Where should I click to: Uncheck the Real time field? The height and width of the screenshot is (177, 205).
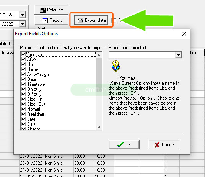click(x=24, y=114)
